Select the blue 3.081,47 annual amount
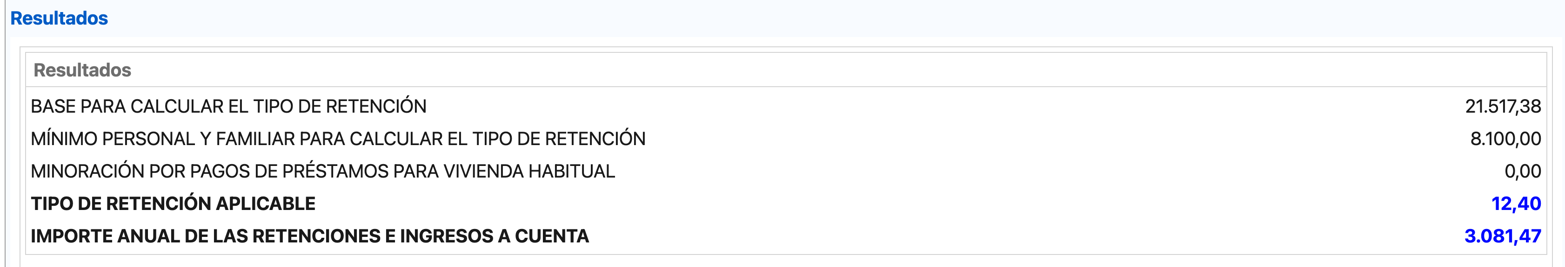 coord(1502,236)
